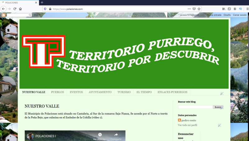Switch to EVENTOS tab
Screen dimensions: 249x141
pyautogui.click(x=76, y=92)
